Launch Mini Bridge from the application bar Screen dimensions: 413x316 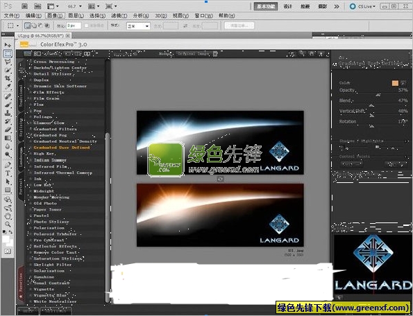37,6
